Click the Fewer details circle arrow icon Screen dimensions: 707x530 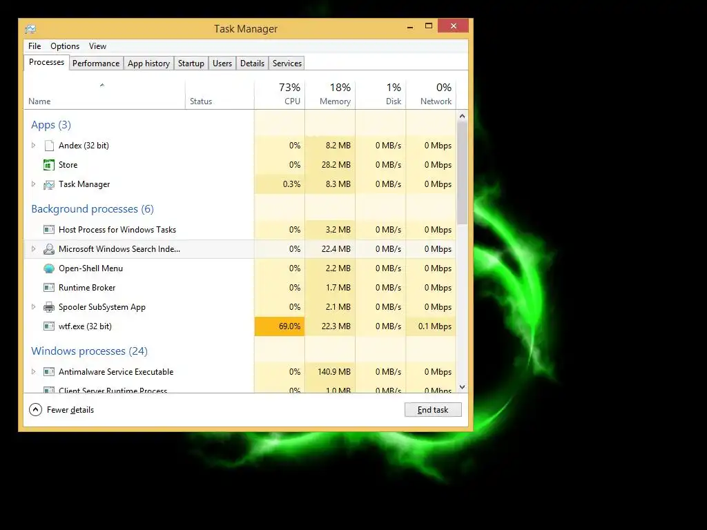coord(35,410)
